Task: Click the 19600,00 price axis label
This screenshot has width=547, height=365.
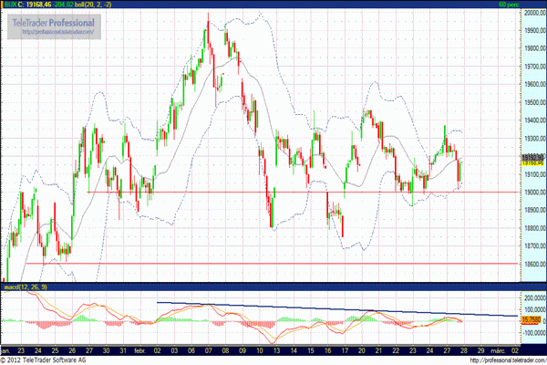Action: tap(534, 84)
